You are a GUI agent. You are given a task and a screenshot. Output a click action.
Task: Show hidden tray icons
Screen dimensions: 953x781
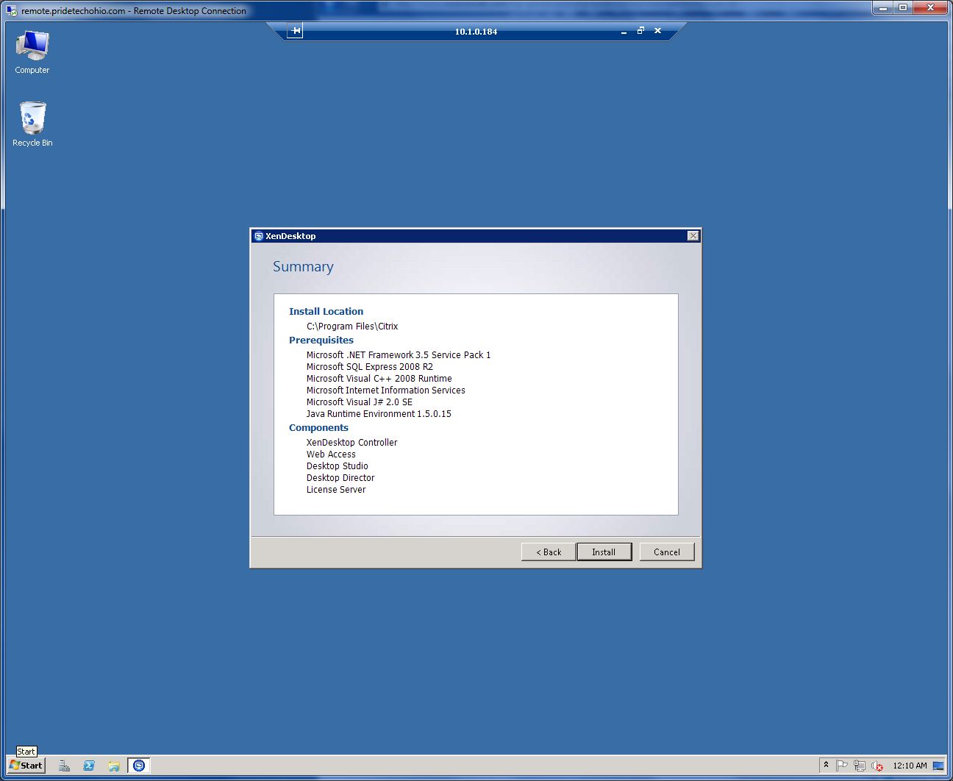(826, 766)
